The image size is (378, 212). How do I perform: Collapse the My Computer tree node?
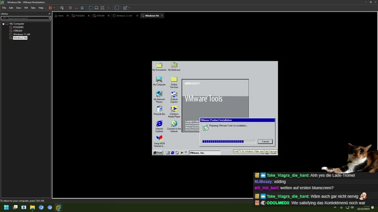[3, 24]
